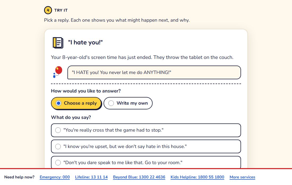Click the step 4 circle badge beside TRY IT
Image resolution: width=292 pixels, height=185 pixels.
click(x=48, y=10)
